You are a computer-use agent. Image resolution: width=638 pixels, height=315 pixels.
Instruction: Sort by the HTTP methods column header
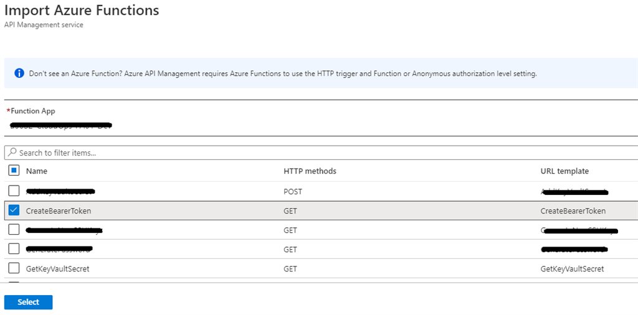click(x=310, y=171)
